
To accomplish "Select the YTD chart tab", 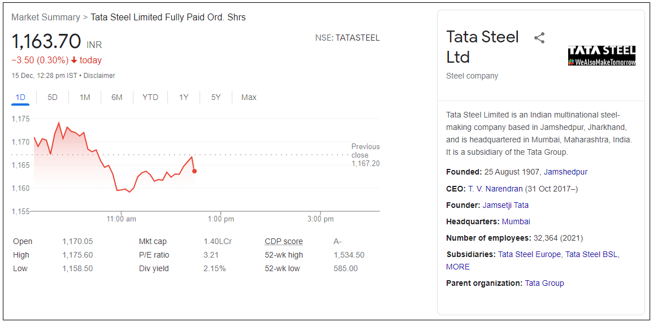I will tap(150, 97).
